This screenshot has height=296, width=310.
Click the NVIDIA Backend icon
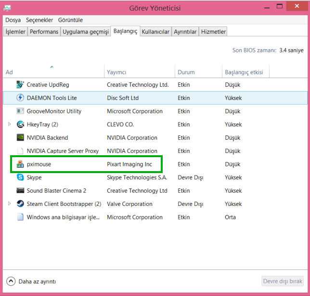(20, 137)
